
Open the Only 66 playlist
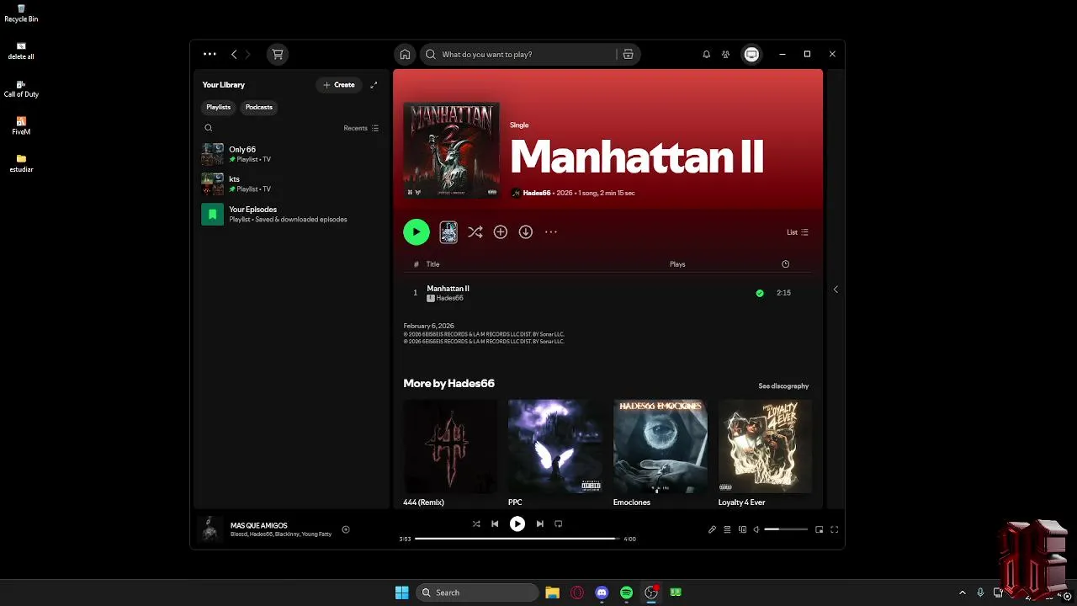290,154
